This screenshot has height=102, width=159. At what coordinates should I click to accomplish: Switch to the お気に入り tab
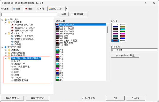[57, 9]
